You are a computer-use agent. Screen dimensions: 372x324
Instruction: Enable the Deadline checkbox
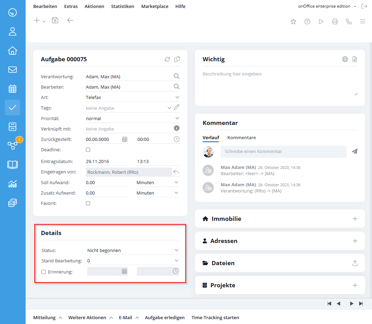(88, 150)
